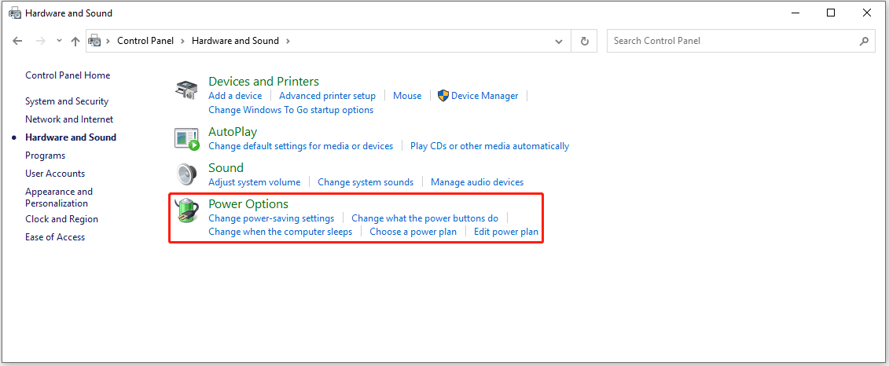Open Sound heading link
Image resolution: width=889 pixels, height=366 pixels.
[x=226, y=168]
